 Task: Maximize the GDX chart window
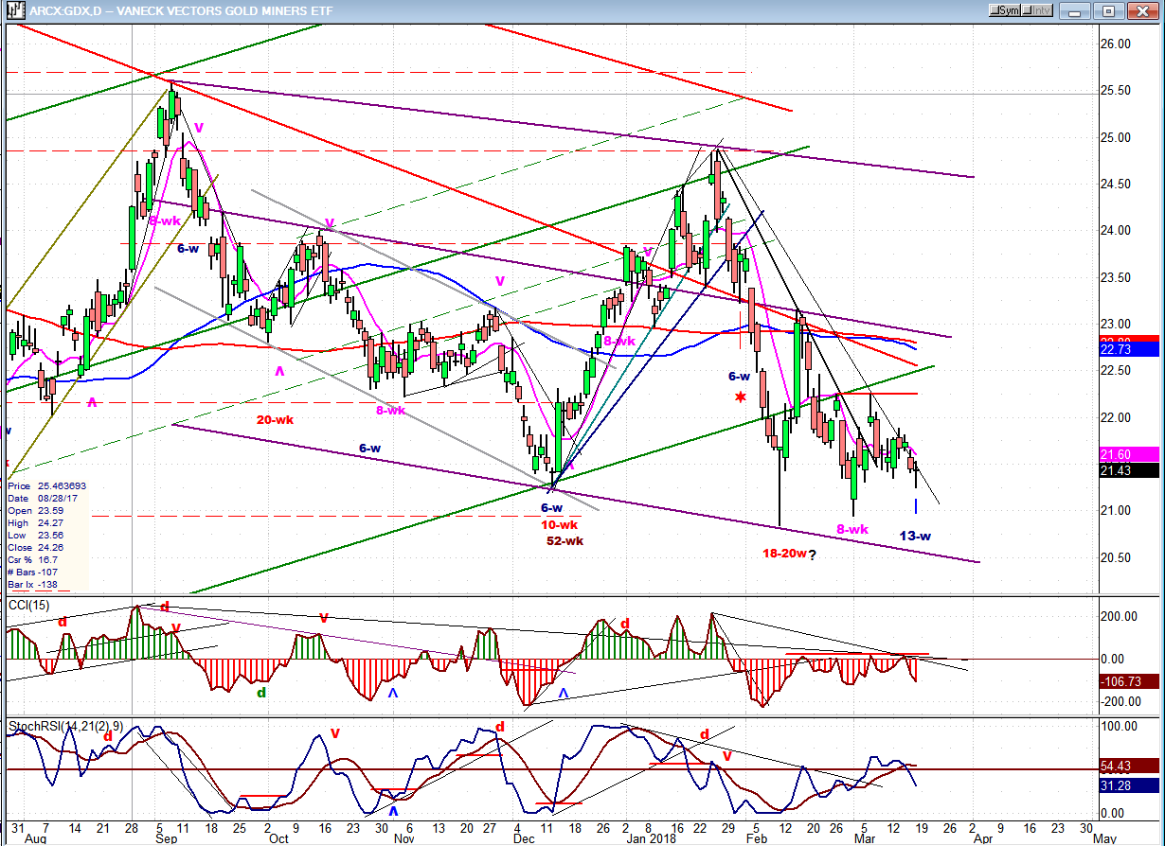coord(1107,10)
